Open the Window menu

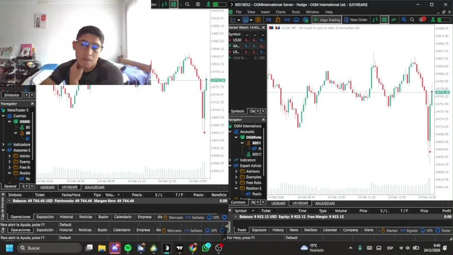[x=312, y=12]
